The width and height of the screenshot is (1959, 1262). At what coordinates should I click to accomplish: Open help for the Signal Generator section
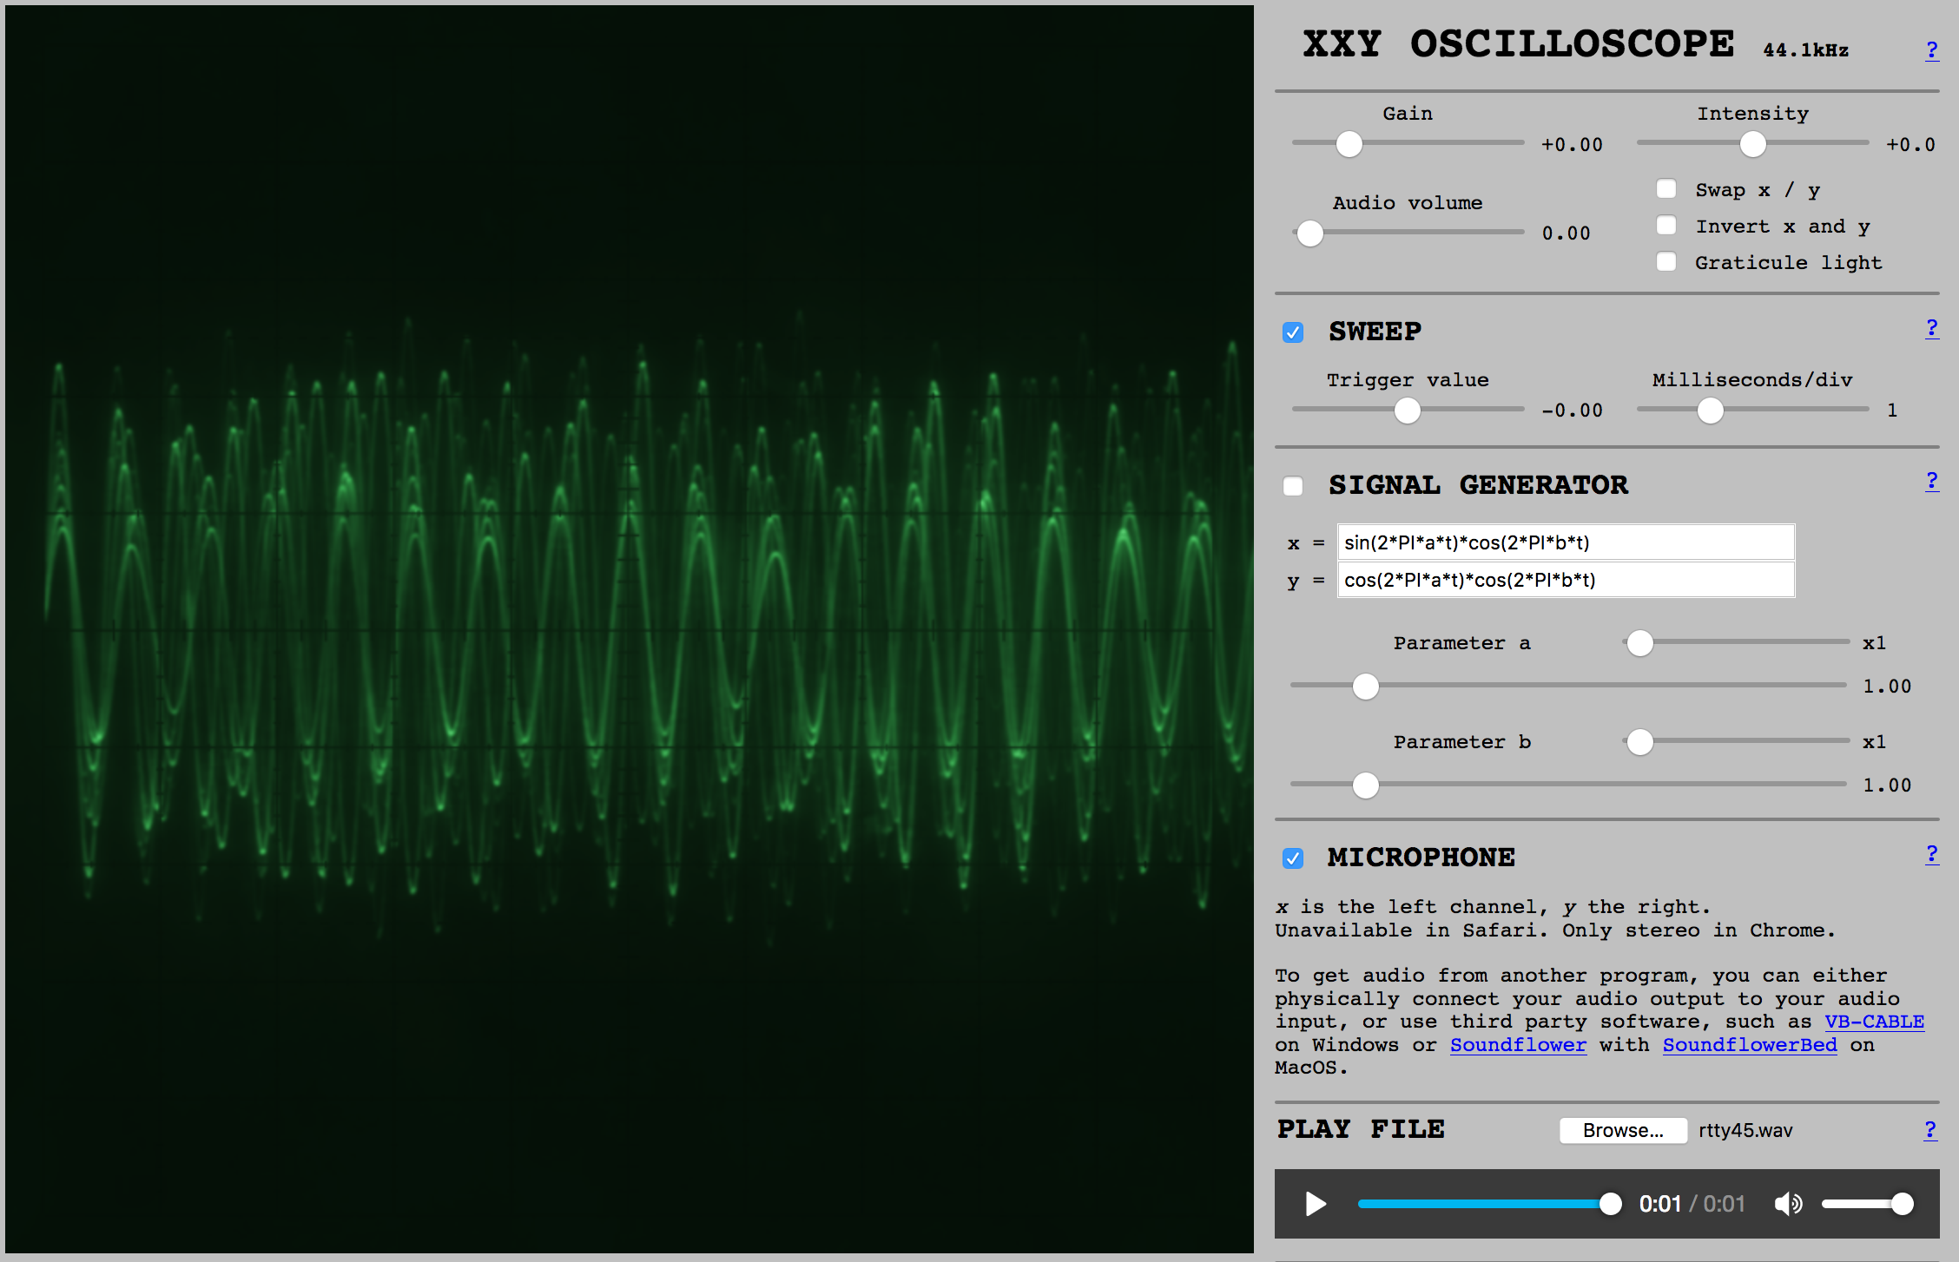(x=1931, y=482)
